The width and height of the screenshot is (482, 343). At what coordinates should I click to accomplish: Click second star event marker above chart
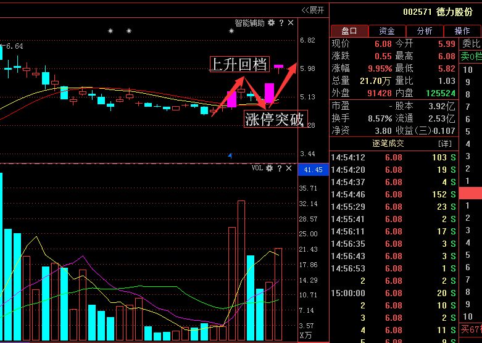(129, 31)
